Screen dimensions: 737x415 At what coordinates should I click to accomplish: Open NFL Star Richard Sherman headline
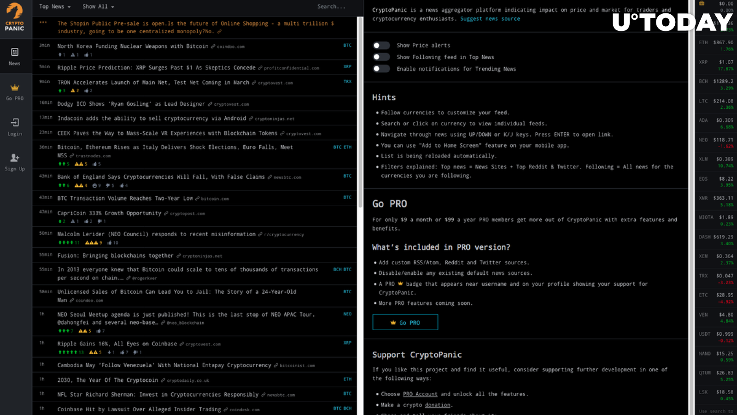[x=158, y=395]
